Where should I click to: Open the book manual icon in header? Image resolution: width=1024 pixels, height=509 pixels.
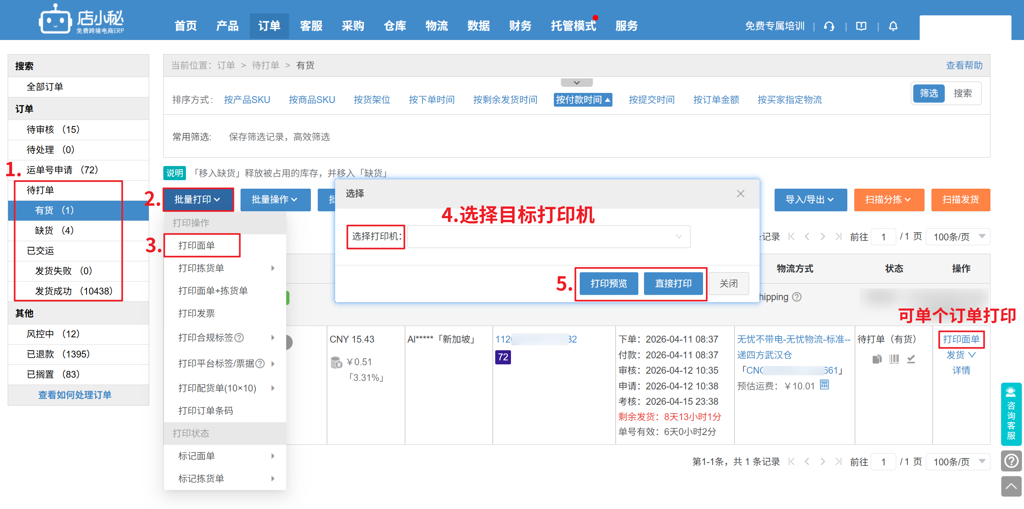[x=861, y=26]
